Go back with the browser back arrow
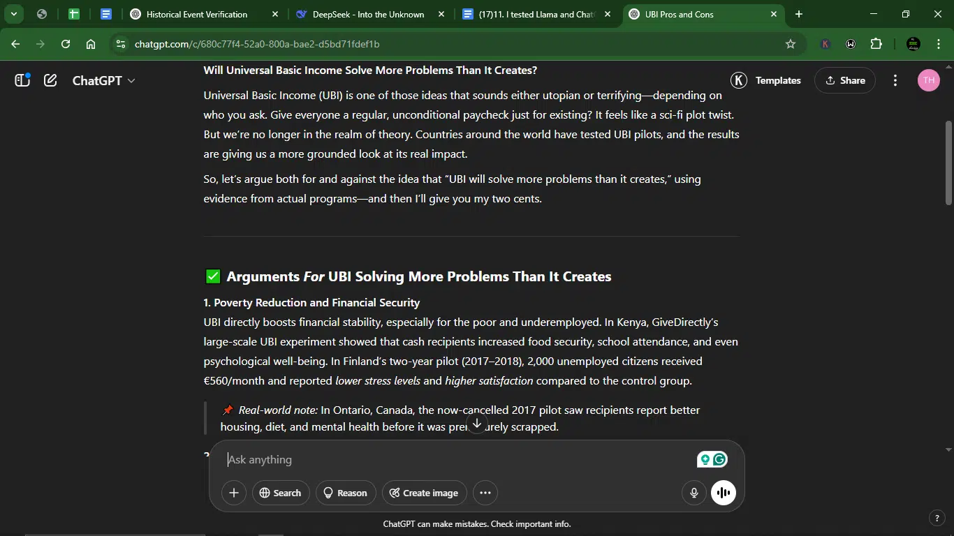 [15, 44]
